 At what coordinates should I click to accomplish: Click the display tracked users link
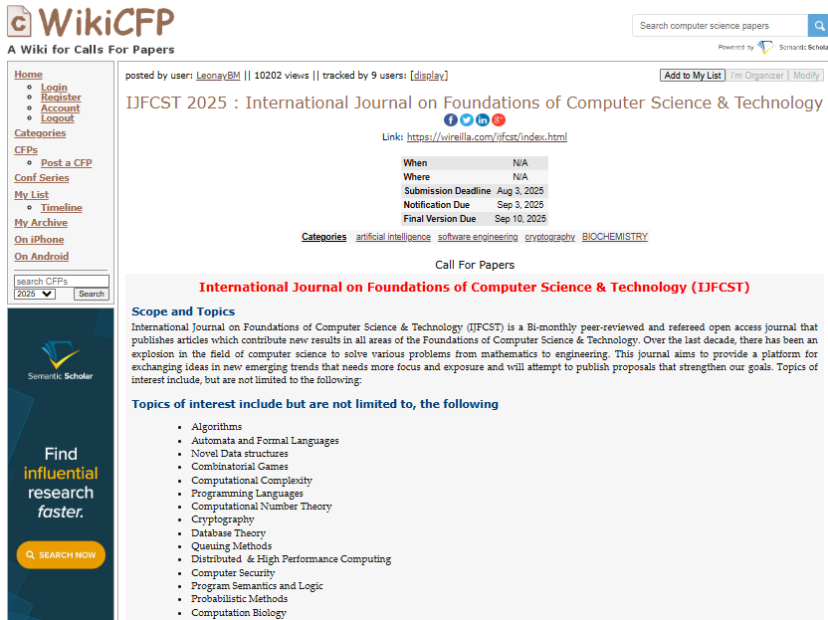[x=429, y=76]
